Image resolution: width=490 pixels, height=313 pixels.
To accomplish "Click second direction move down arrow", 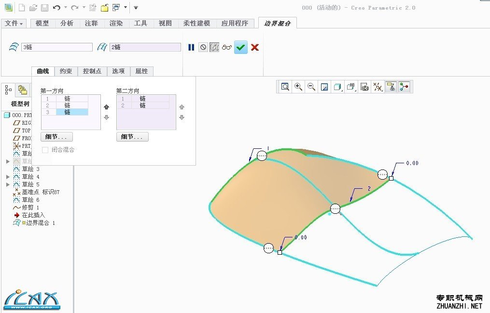I will point(182,117).
